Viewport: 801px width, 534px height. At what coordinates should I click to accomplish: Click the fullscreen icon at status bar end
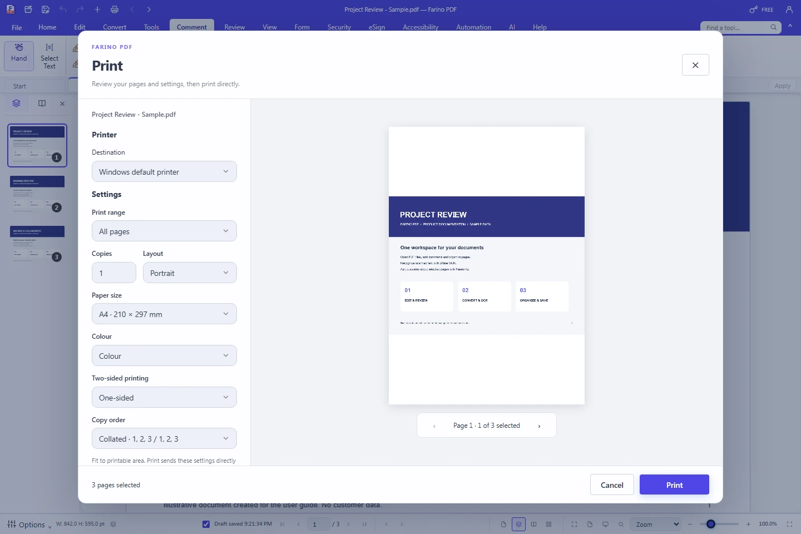[789, 524]
